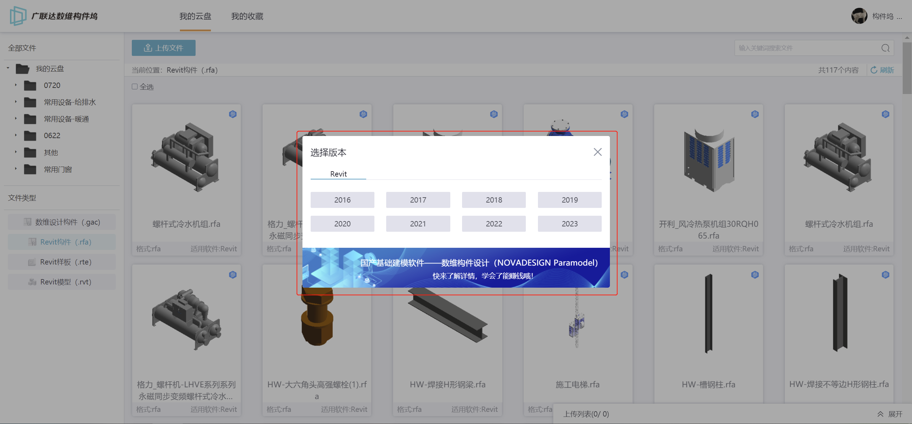Viewport: 912px width, 424px height.
Task: Toggle the 全选 checkbox
Action: (x=135, y=87)
